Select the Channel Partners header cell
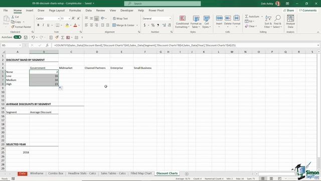Image resolution: width=321 pixels, height=181 pixels. click(97, 68)
